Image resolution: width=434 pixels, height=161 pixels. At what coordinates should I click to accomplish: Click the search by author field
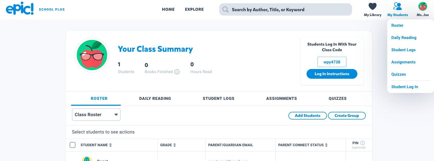pos(289,10)
